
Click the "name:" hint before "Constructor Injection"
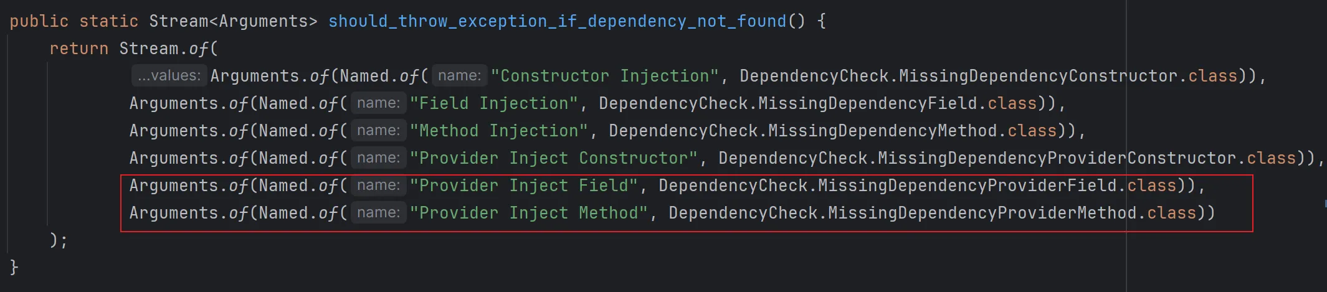(459, 76)
